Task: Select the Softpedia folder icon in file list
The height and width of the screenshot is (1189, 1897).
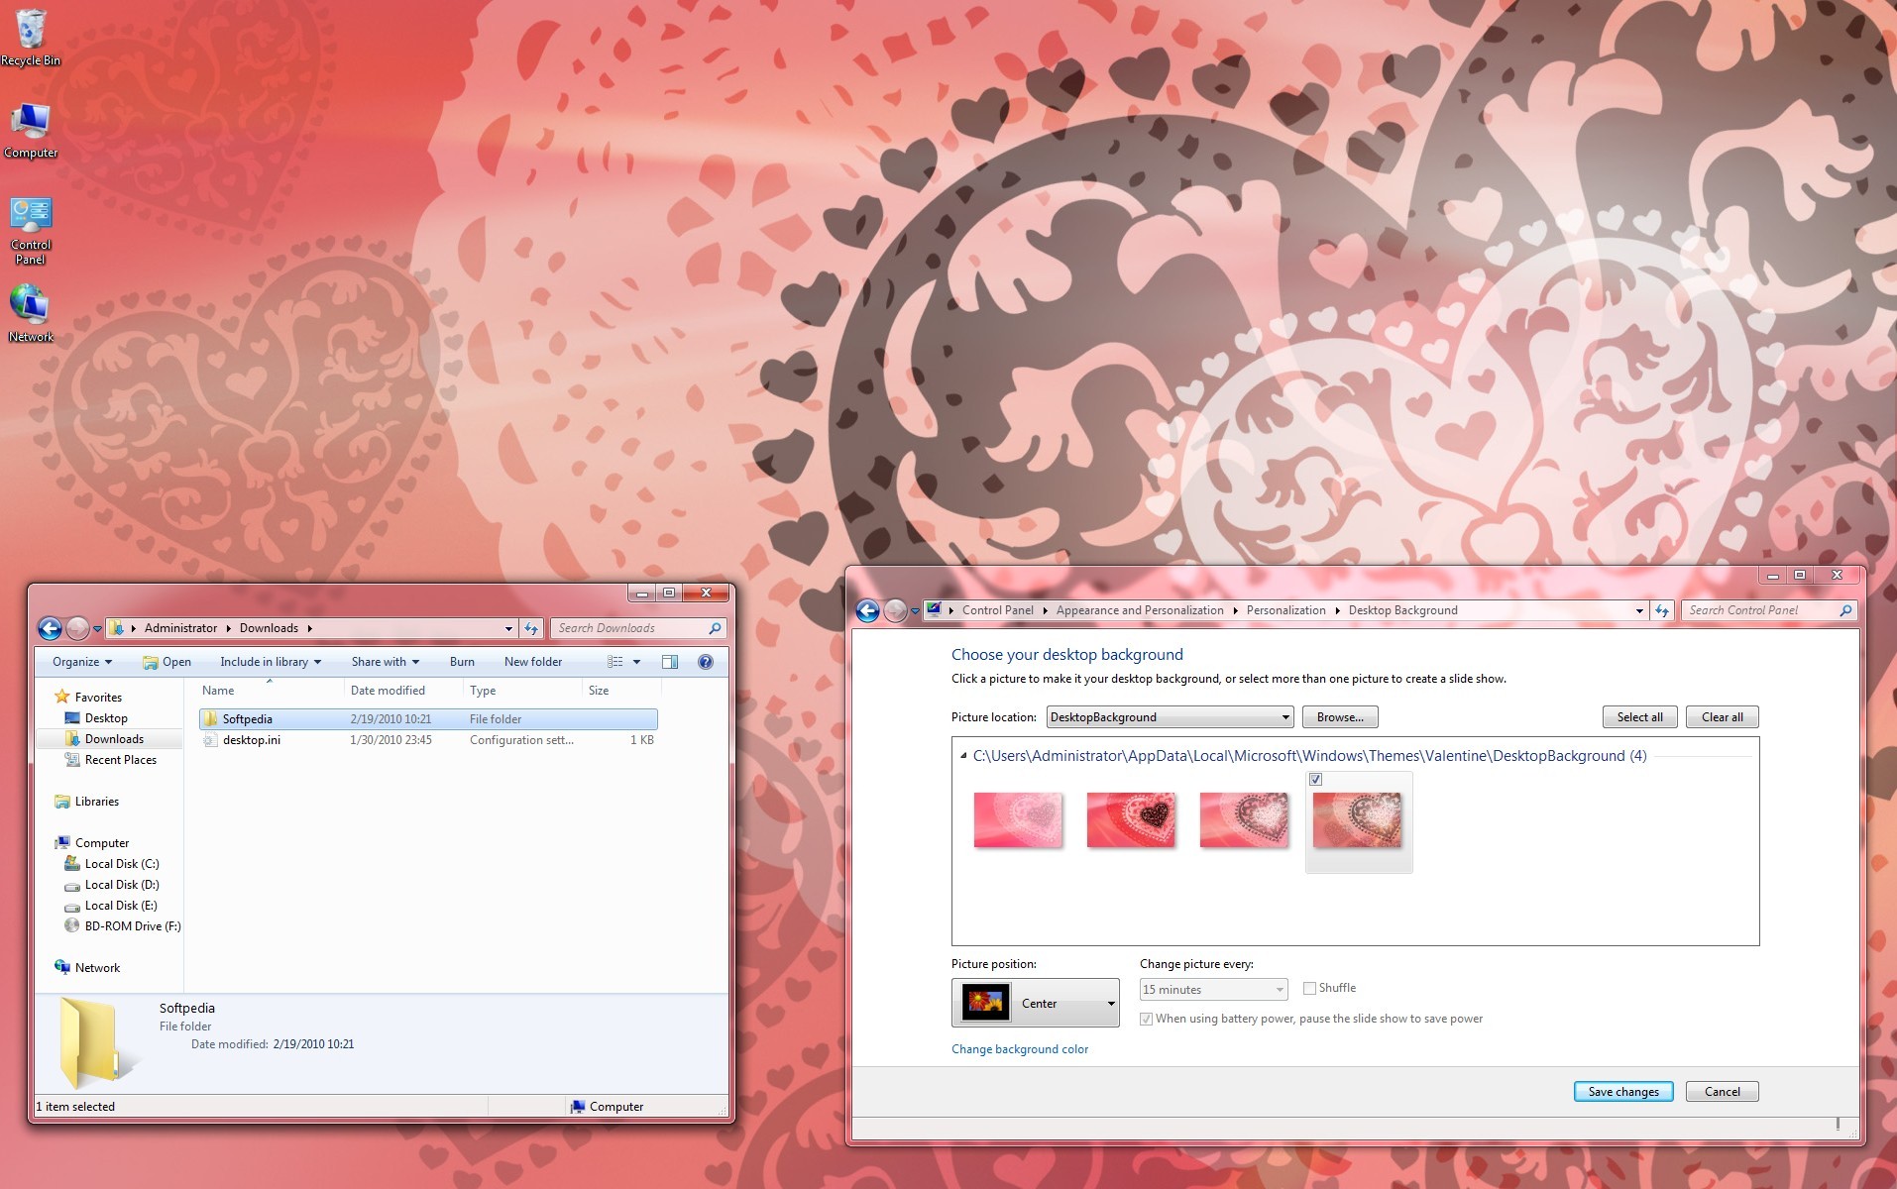Action: pos(210,719)
